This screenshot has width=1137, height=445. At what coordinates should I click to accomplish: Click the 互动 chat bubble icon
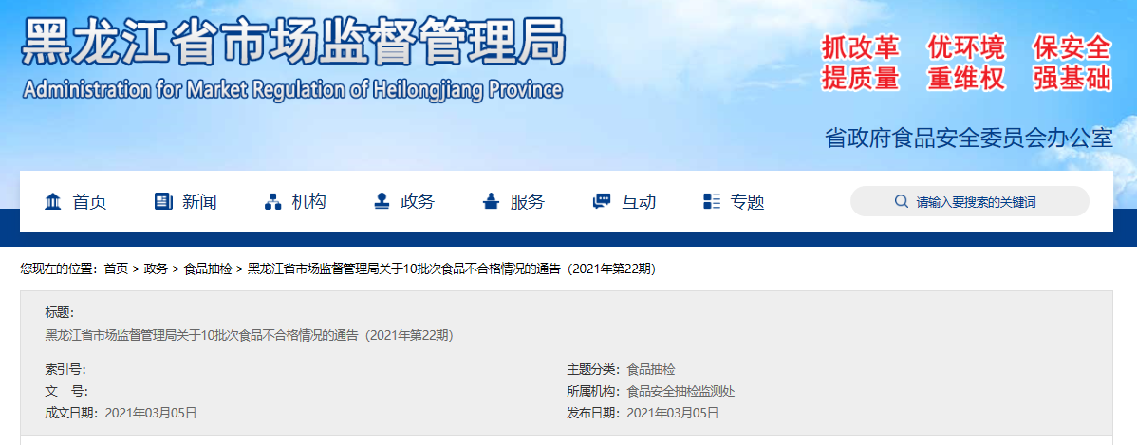tap(601, 201)
